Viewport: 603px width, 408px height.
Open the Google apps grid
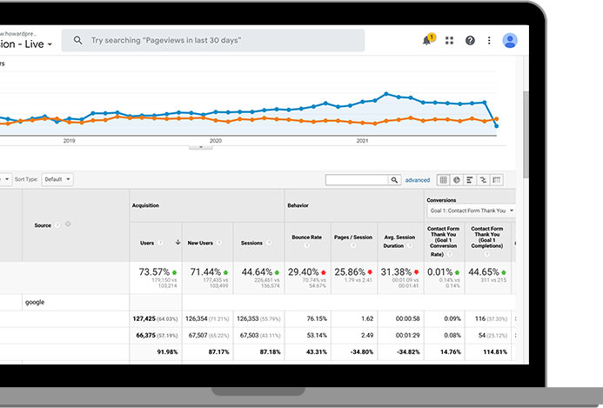(449, 41)
